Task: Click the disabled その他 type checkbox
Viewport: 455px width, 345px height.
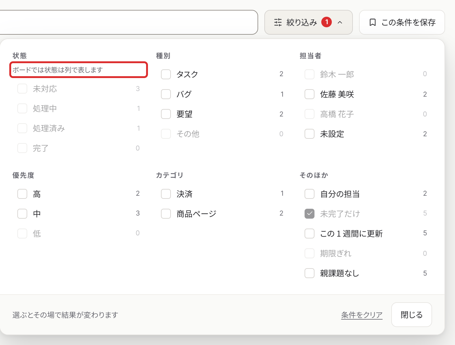Action: pos(166,134)
